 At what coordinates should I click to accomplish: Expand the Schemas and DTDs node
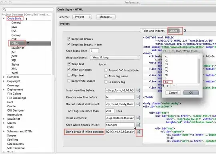pos(4,131)
